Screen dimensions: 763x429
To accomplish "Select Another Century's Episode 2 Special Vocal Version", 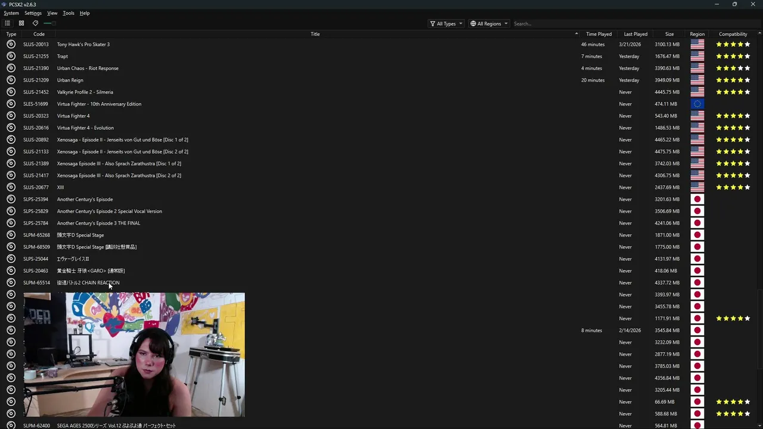I will coord(109,211).
